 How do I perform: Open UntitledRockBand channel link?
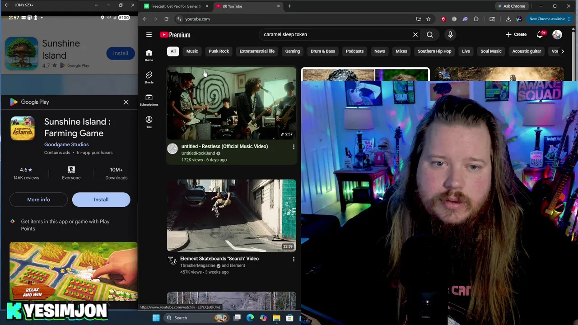point(198,153)
